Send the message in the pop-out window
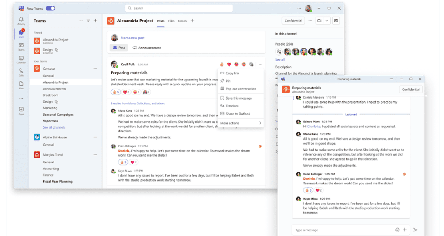444x236 pixels. 415,230
